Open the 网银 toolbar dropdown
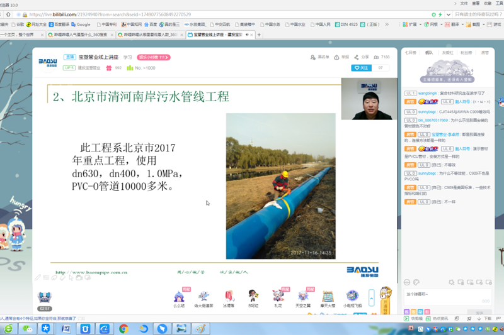The image size is (504, 335). [433, 25]
